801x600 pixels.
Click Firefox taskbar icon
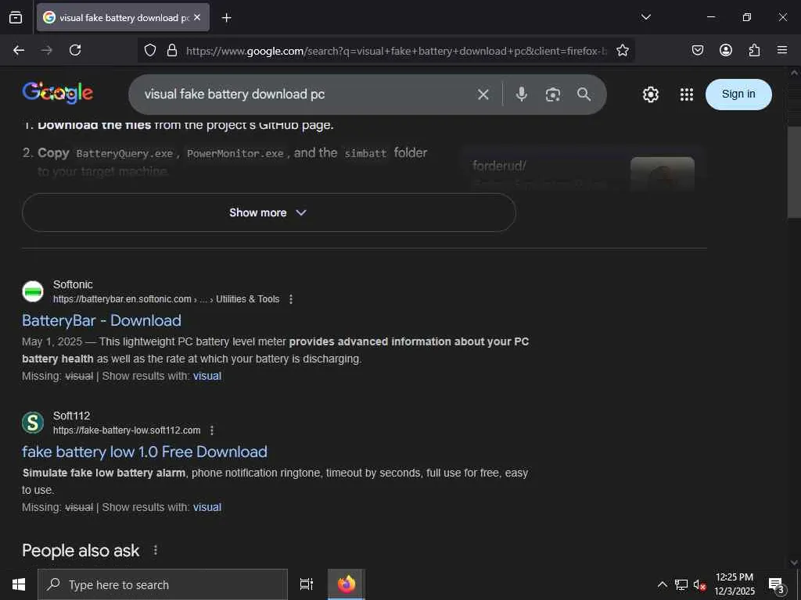click(347, 584)
